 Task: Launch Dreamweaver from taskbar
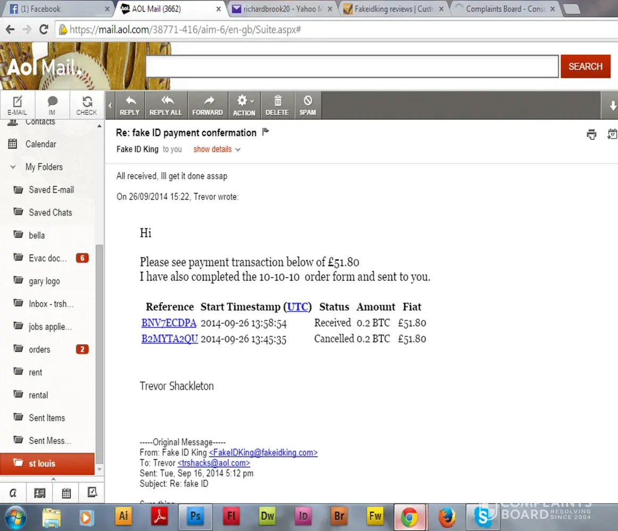pyautogui.click(x=267, y=516)
